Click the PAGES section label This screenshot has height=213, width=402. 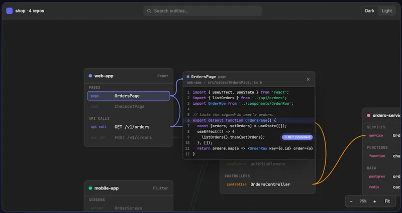click(94, 87)
